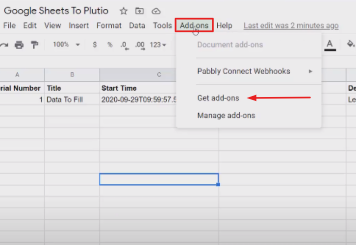Click the blue-outlined active cell

click(159, 179)
